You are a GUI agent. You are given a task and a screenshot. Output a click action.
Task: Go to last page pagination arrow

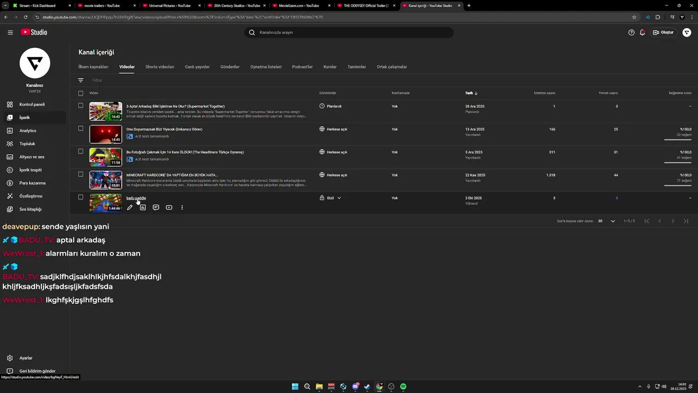[686, 221]
